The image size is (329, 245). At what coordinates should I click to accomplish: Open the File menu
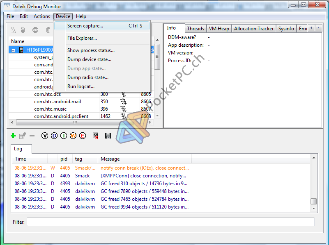[10, 16]
